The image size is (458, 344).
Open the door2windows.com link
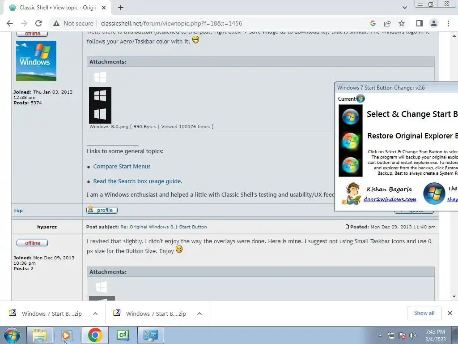tap(390, 199)
